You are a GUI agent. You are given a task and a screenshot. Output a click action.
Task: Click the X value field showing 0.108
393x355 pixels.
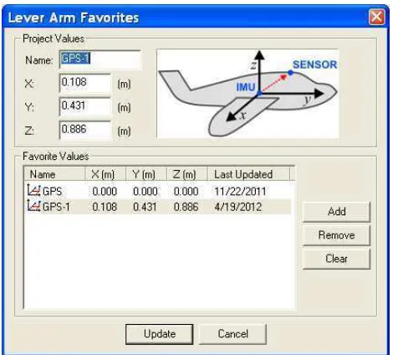[x=85, y=83]
